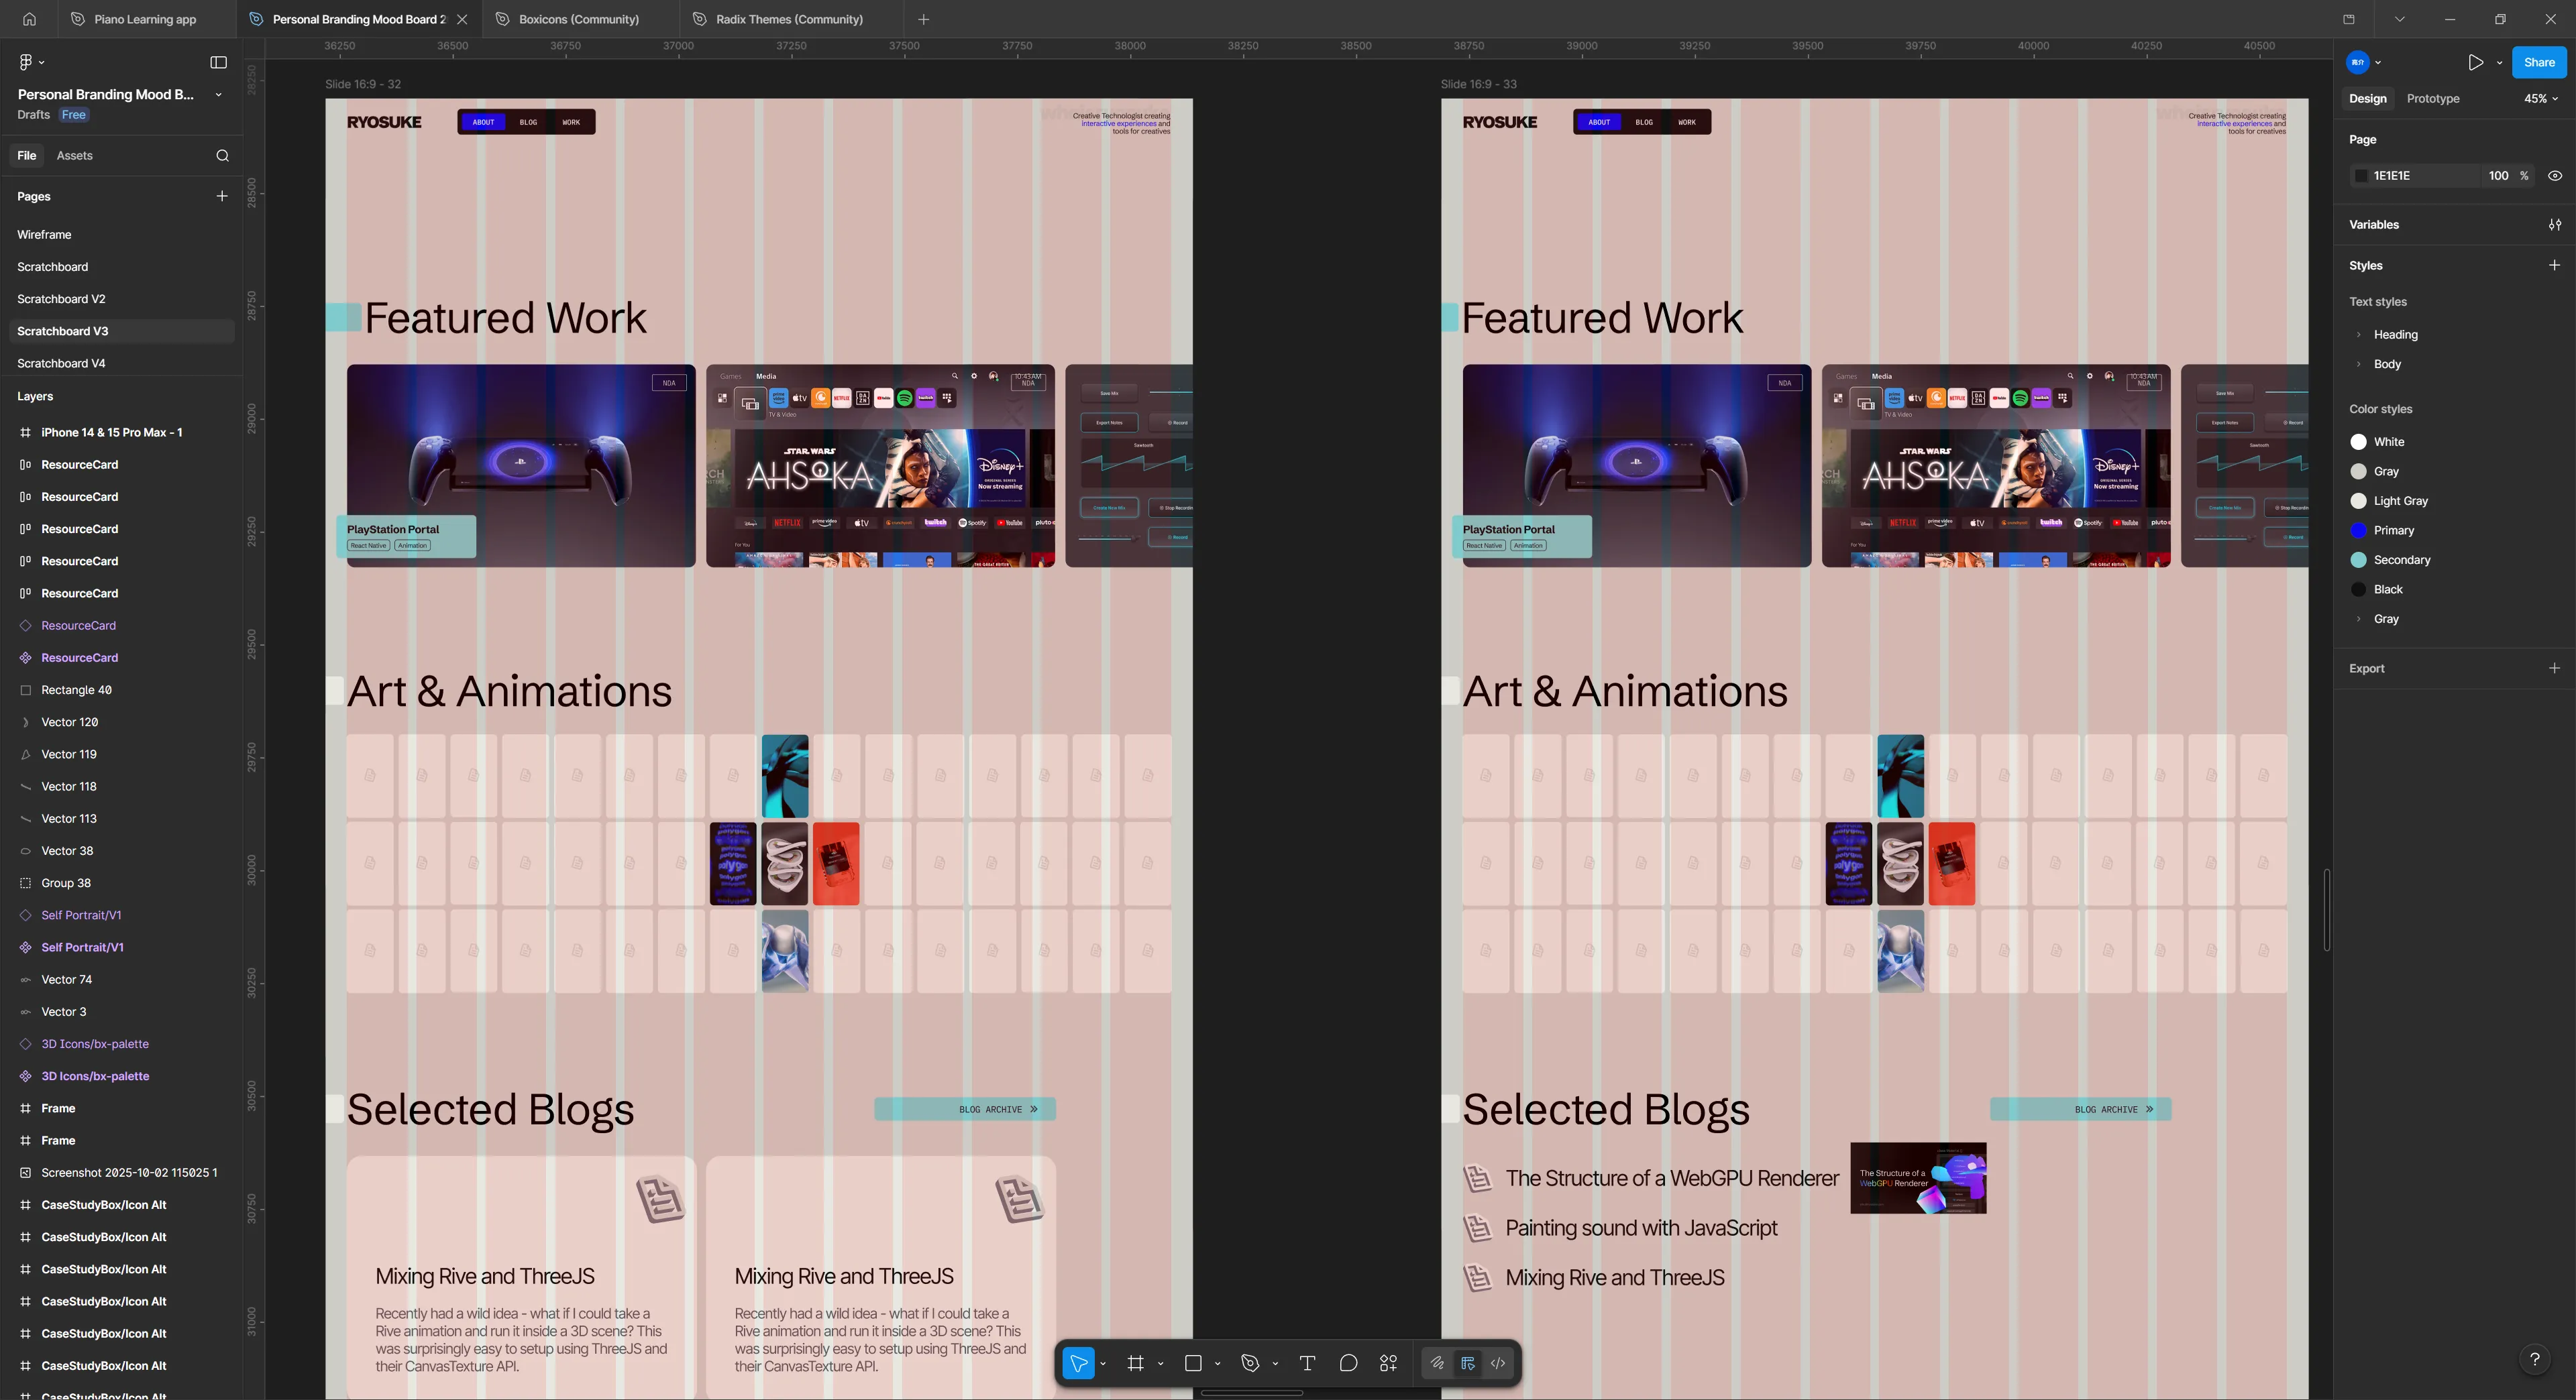Open the Actions menu in the toolbar

[x=1389, y=1362]
